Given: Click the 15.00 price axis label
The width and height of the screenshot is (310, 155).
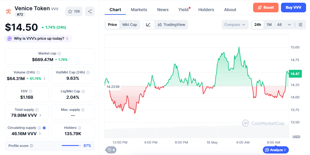Looking at the screenshot, I should tap(295, 47).
